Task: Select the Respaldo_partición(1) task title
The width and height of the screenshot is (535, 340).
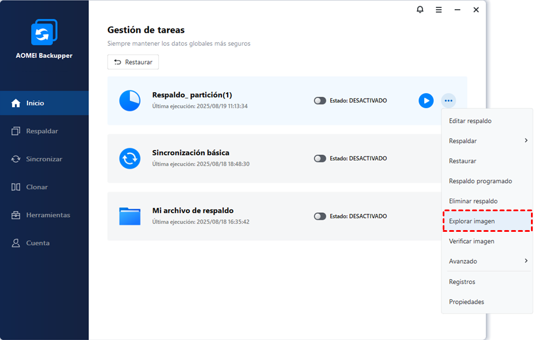Action: 192,94
